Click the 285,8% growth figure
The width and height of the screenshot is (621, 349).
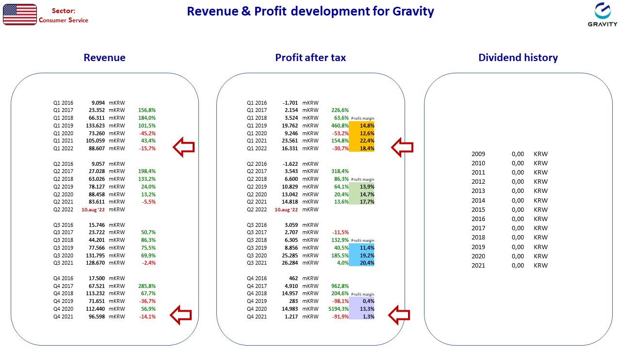pyautogui.click(x=147, y=286)
